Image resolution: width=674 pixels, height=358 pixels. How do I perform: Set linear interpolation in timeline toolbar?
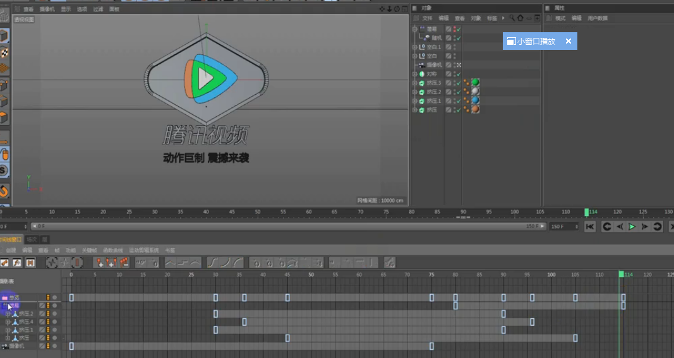point(171,263)
